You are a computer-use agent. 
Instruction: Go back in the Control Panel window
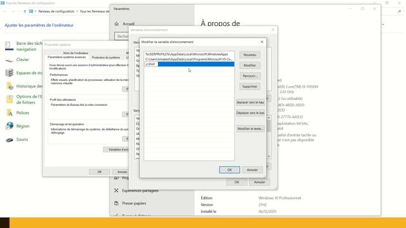coord(5,11)
